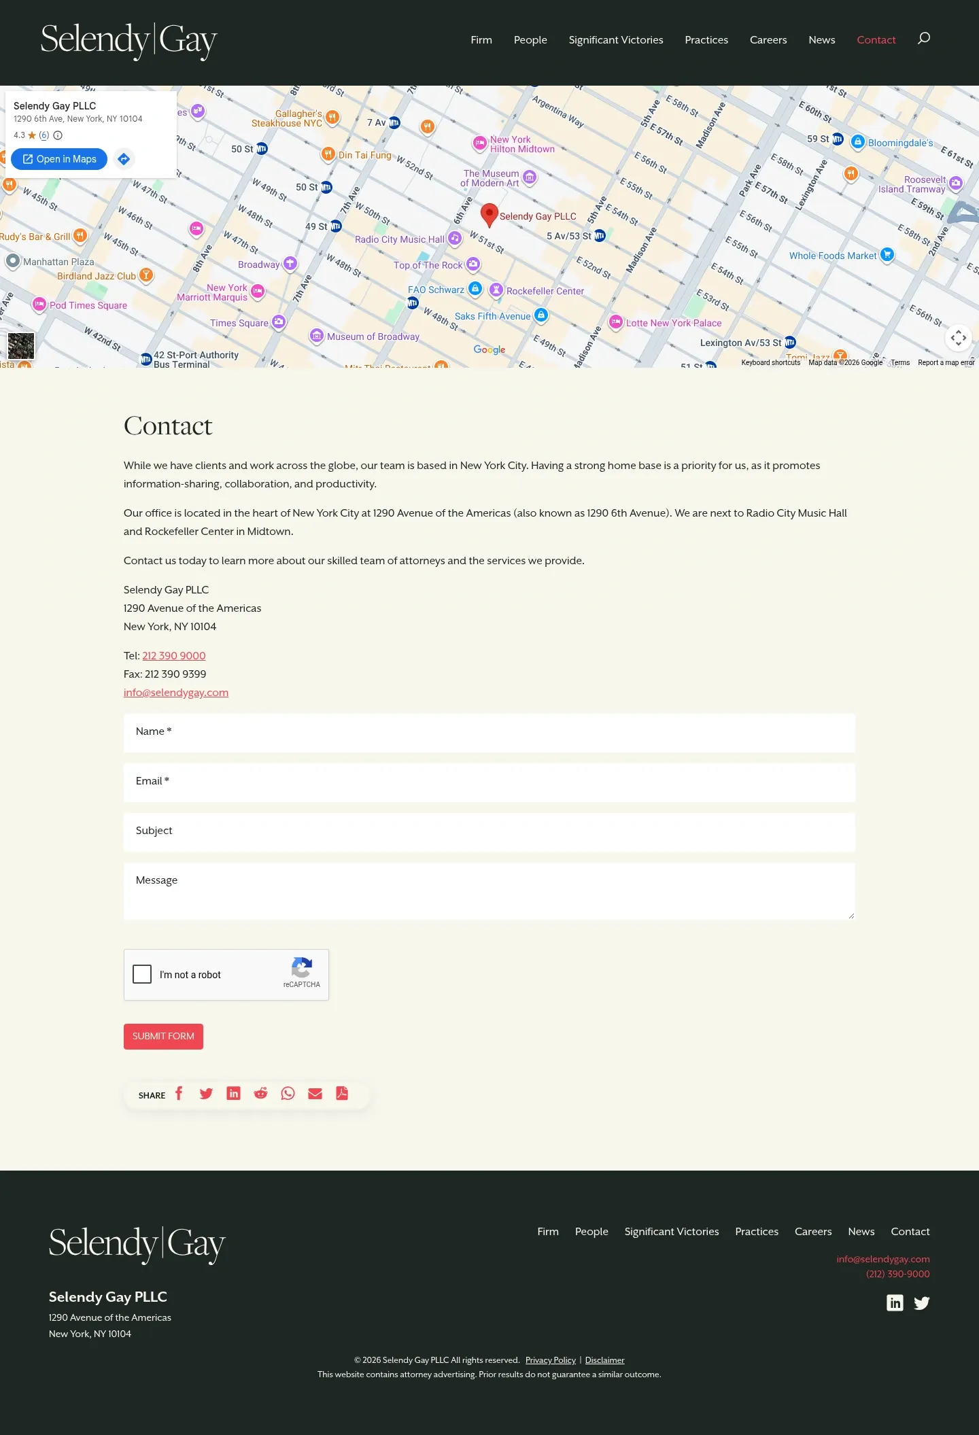The width and height of the screenshot is (979, 1435).
Task: Click the rating info icon in map card
Action: (x=58, y=135)
